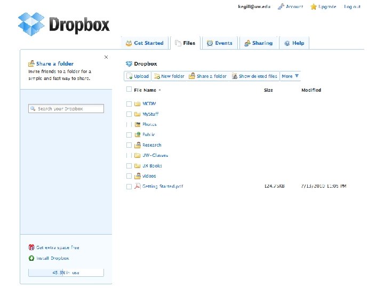Check the Public folder checkbox
This screenshot has height=288, width=384.
pos(129,135)
